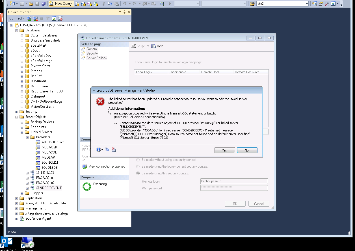Select 'Be made without using a security context'
The image size is (355, 251).
click(x=138, y=160)
